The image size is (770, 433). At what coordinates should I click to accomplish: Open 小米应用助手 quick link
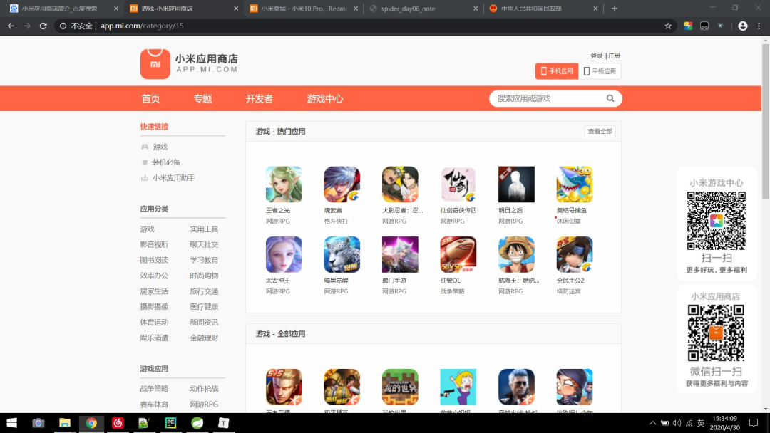click(x=174, y=177)
